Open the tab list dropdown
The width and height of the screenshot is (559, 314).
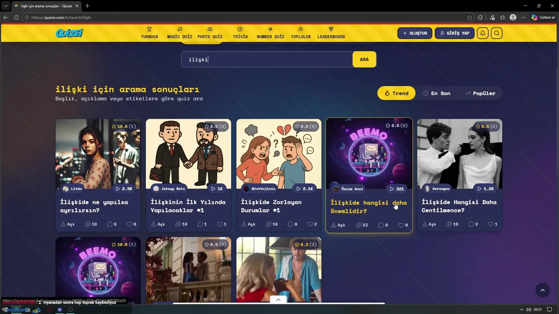coord(6,6)
